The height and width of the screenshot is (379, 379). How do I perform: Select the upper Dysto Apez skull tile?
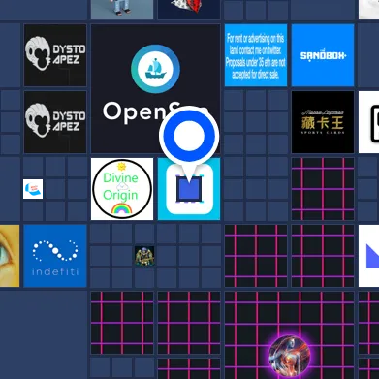(x=55, y=55)
